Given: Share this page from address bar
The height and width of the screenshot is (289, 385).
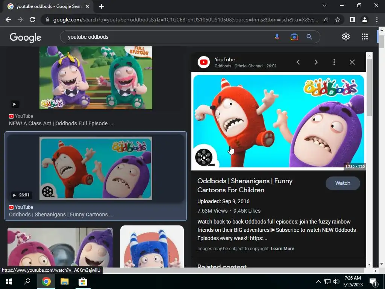Looking at the screenshot, I should click(326, 20).
